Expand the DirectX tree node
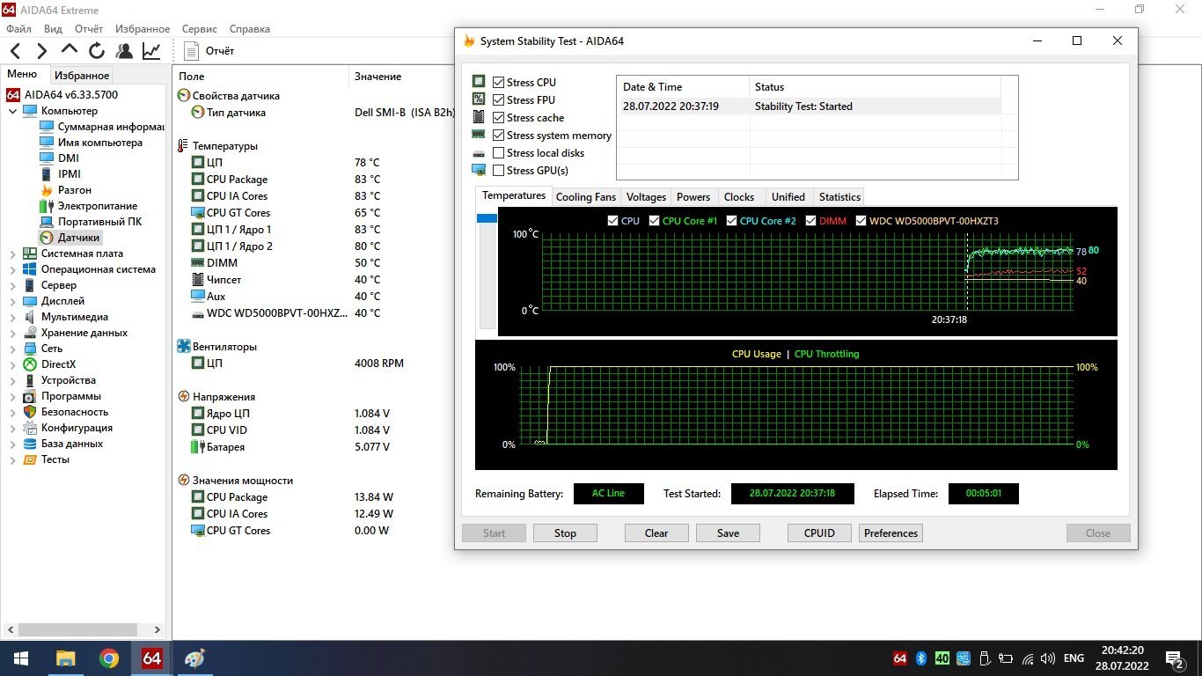Image resolution: width=1202 pixels, height=676 pixels. [12, 364]
